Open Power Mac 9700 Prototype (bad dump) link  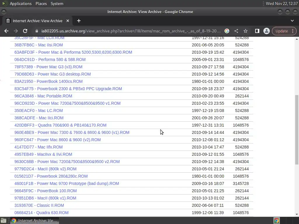(x=67, y=183)
